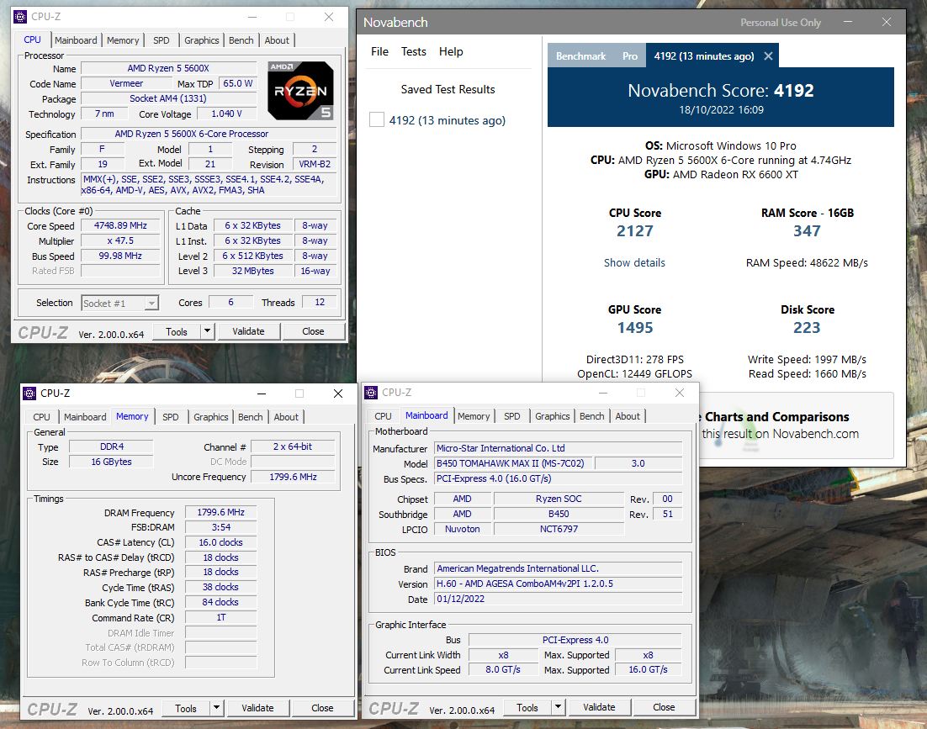Switch to Pro tab in Novabench

[629, 56]
